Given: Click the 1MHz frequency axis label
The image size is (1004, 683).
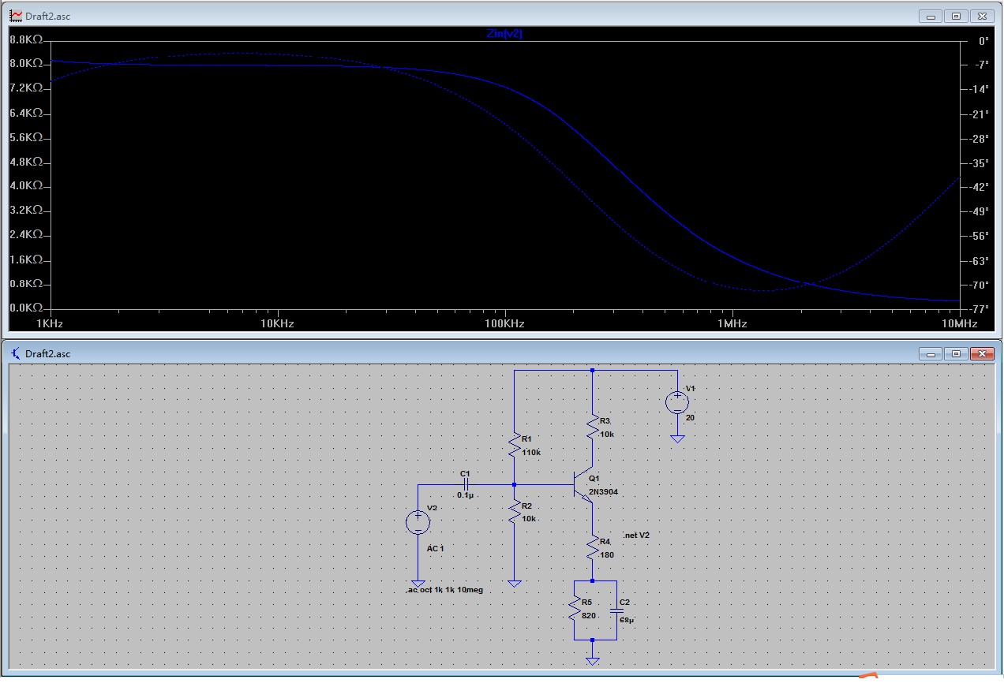Looking at the screenshot, I should (x=733, y=323).
